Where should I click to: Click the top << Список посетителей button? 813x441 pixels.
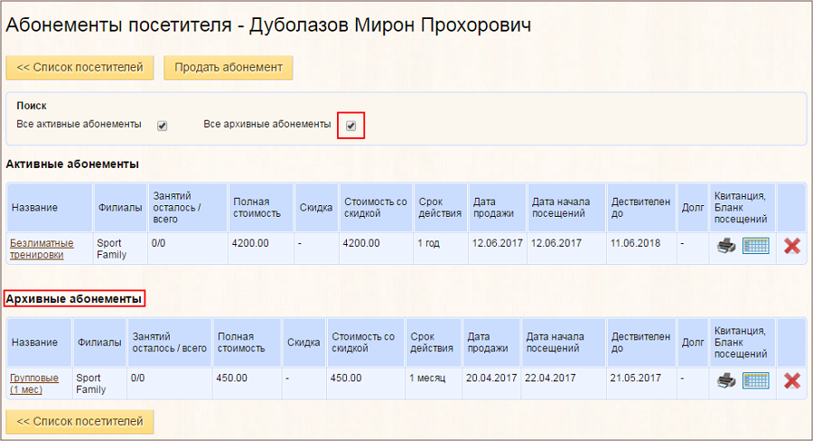coord(80,67)
